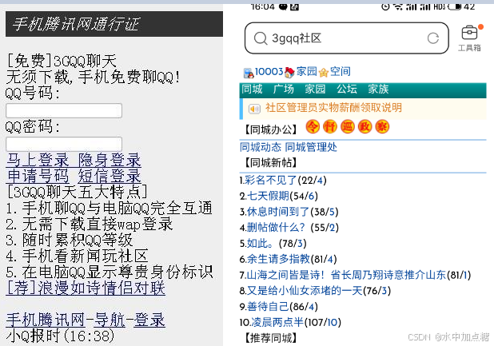Click the 手机腾讯网 footer link
This screenshot has height=346, width=494.
click(46, 320)
